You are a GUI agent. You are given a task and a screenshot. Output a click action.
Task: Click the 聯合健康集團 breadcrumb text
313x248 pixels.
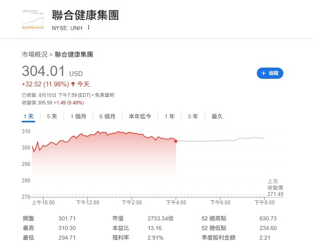pyautogui.click(x=74, y=54)
